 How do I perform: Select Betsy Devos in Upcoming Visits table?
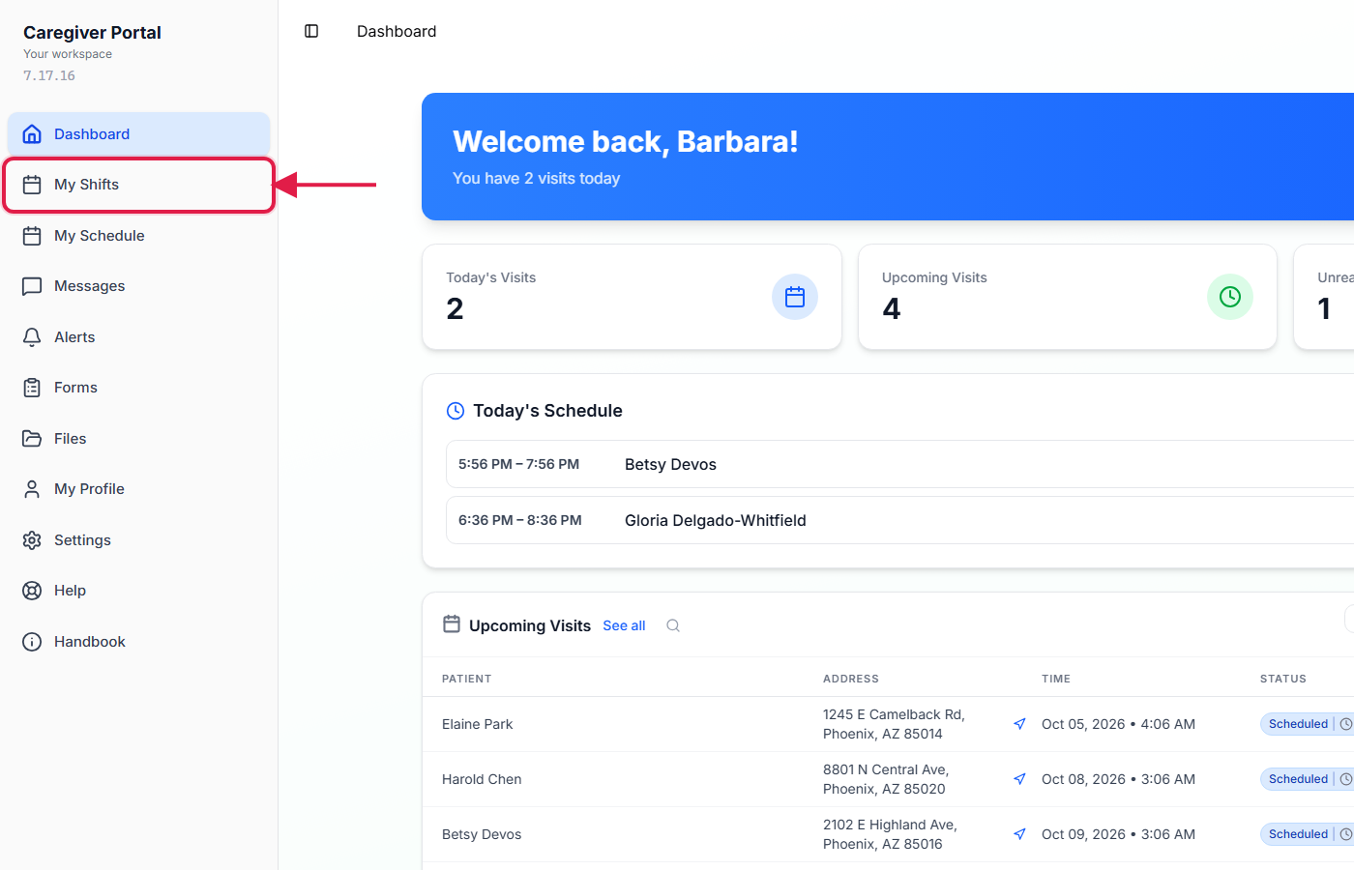point(482,834)
